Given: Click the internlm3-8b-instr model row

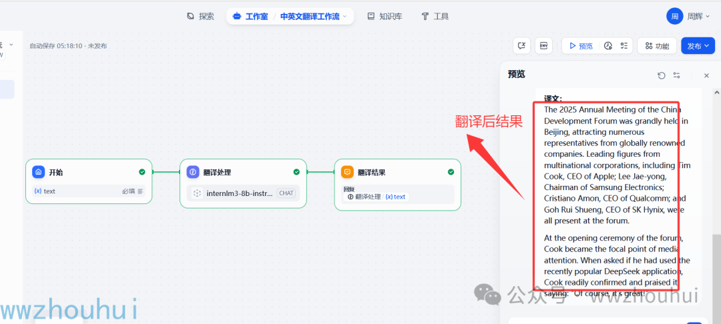Looking at the screenshot, I should pos(243,193).
